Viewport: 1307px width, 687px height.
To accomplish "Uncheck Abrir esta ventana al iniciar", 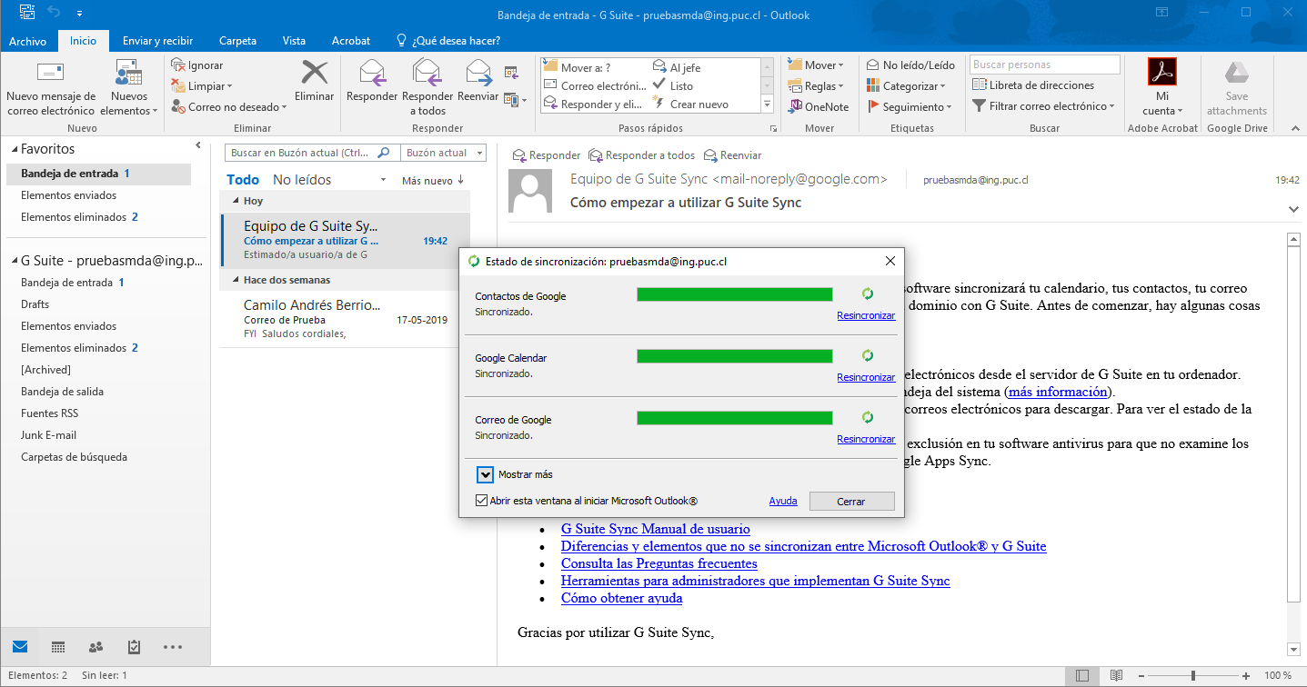I will coord(481,501).
